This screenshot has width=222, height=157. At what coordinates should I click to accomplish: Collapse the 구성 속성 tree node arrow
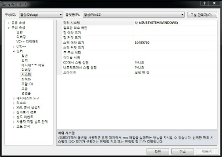[8, 28]
